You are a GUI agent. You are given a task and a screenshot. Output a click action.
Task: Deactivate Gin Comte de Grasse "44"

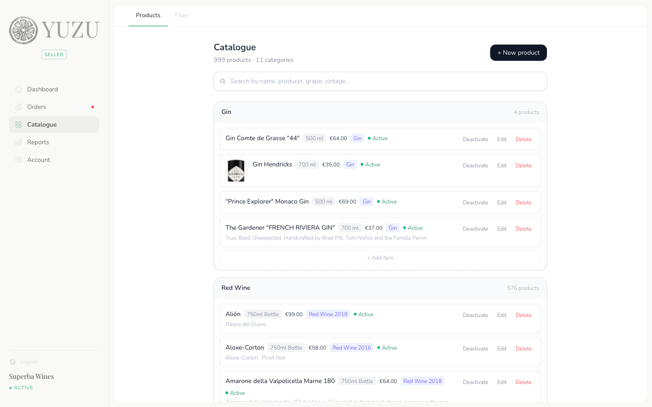(x=475, y=139)
